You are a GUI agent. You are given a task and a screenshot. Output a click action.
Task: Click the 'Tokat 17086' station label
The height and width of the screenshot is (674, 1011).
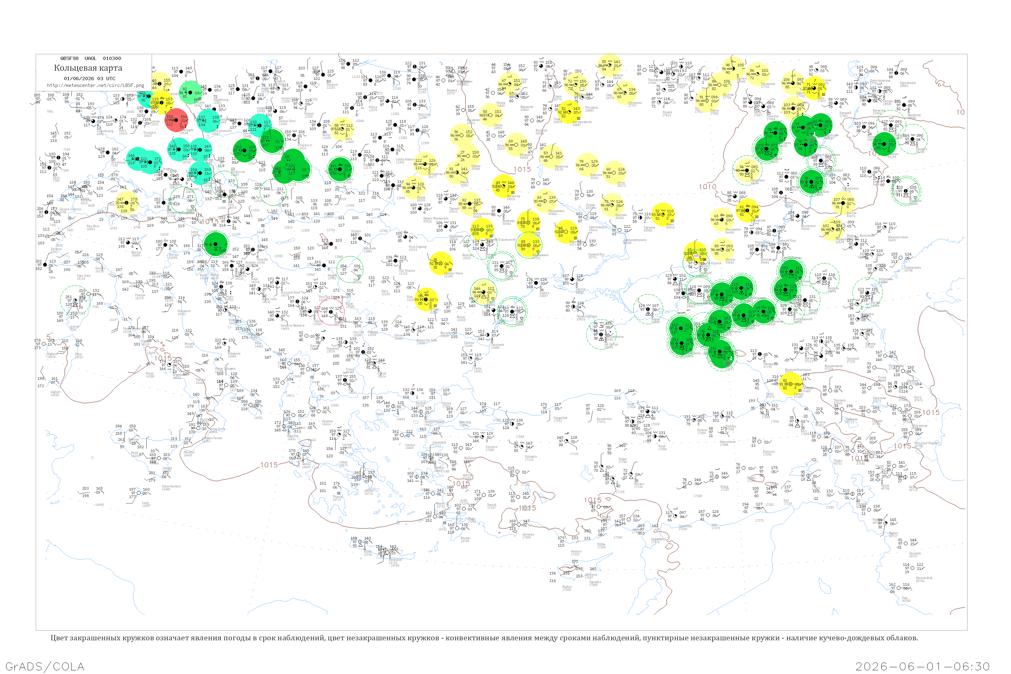coord(662,448)
